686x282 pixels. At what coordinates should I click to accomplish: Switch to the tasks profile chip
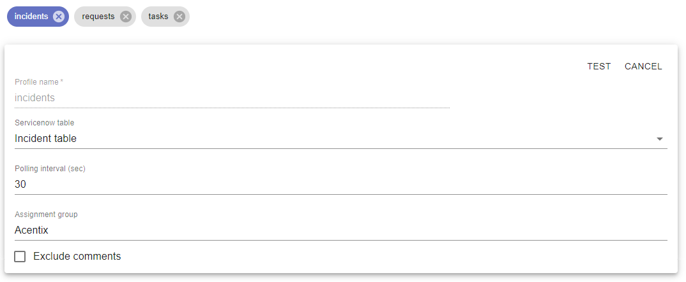(158, 17)
